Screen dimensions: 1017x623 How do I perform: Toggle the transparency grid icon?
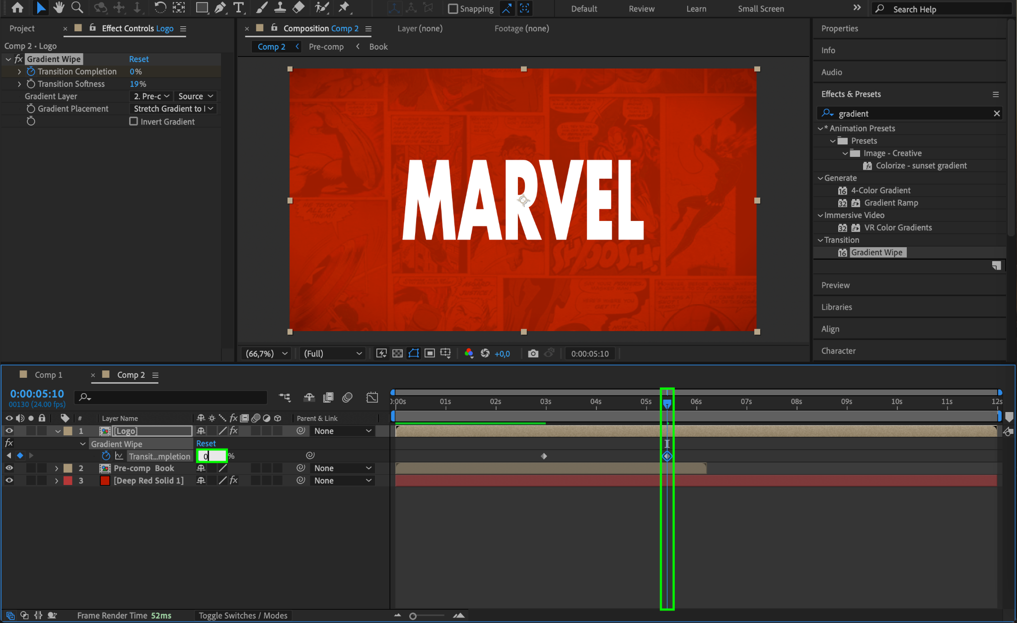[x=397, y=353]
